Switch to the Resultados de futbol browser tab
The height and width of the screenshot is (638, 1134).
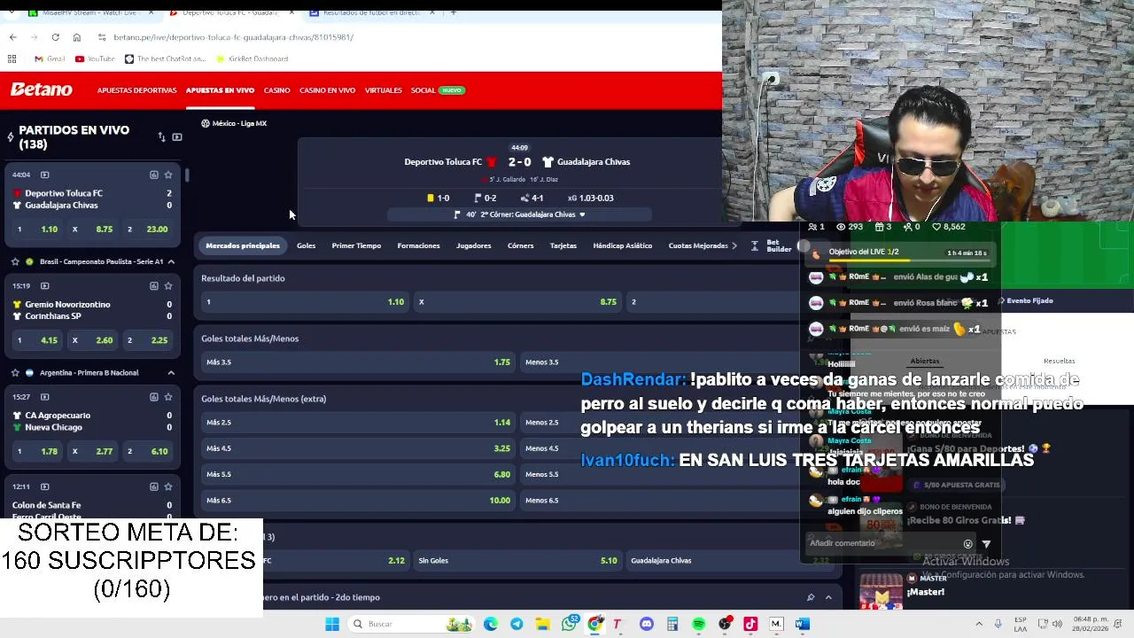pyautogui.click(x=370, y=12)
